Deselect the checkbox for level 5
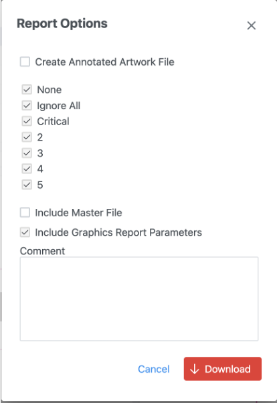Screen dimensions: 277x403 [x=27, y=185]
